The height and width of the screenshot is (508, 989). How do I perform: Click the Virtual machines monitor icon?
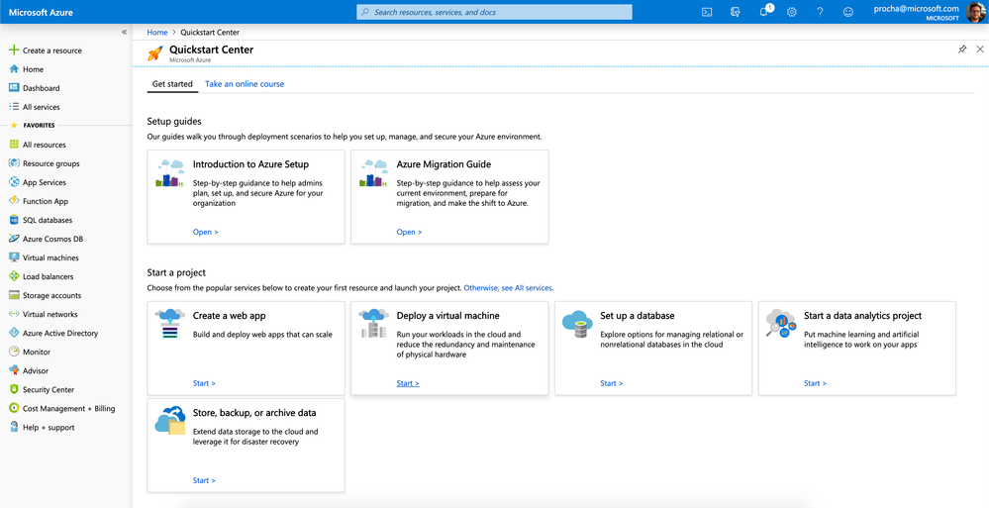pos(13,257)
